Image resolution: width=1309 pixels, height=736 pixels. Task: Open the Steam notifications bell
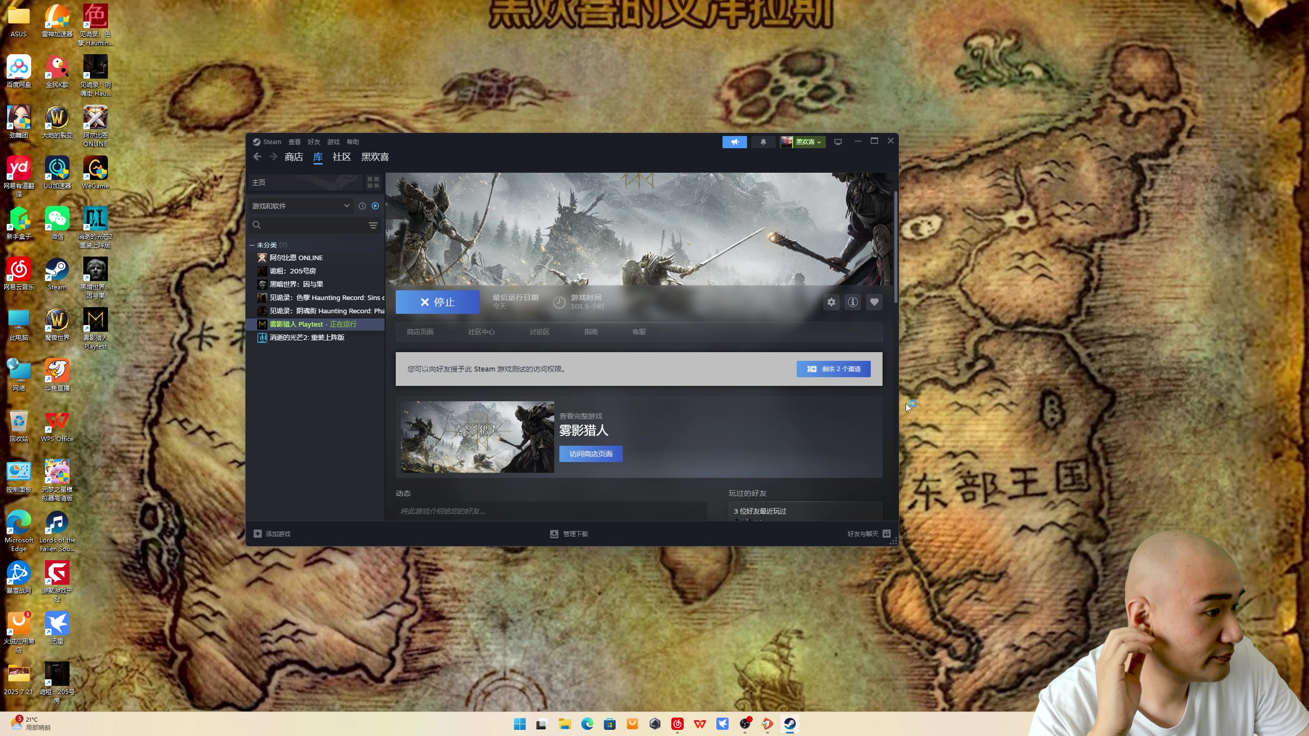pyautogui.click(x=763, y=142)
